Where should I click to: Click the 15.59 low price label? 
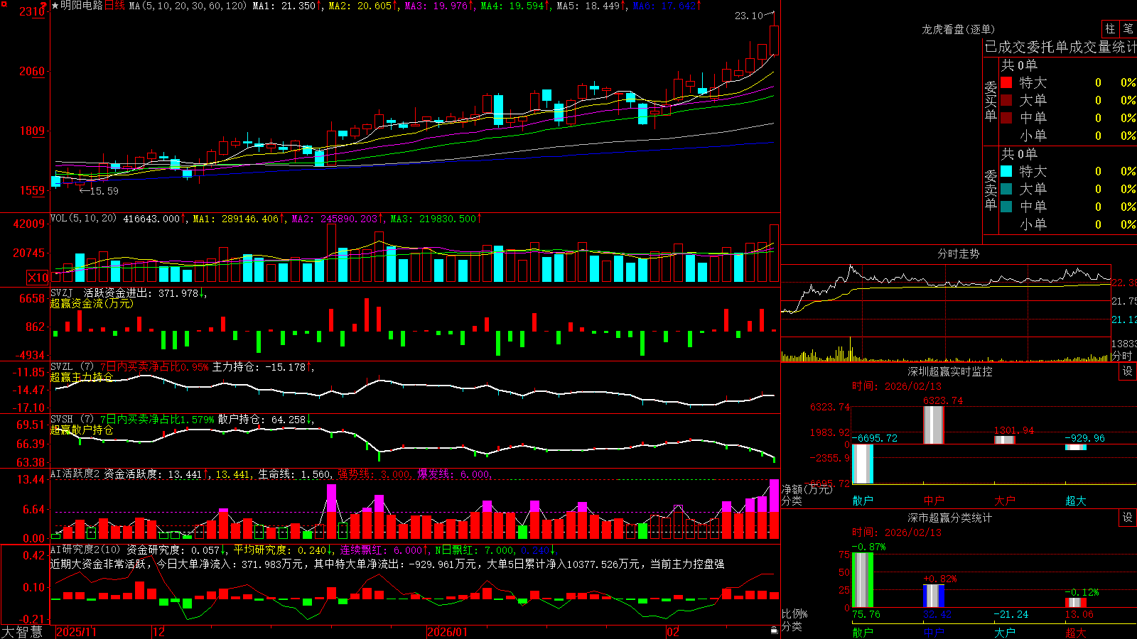point(104,191)
